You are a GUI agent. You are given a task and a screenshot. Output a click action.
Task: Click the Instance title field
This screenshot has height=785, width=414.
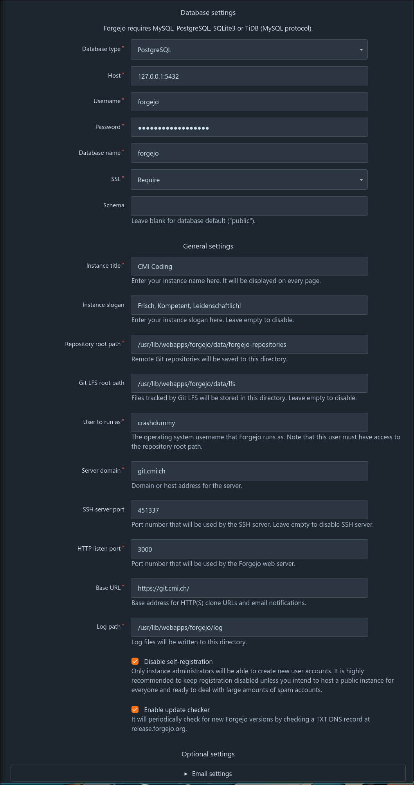click(249, 266)
